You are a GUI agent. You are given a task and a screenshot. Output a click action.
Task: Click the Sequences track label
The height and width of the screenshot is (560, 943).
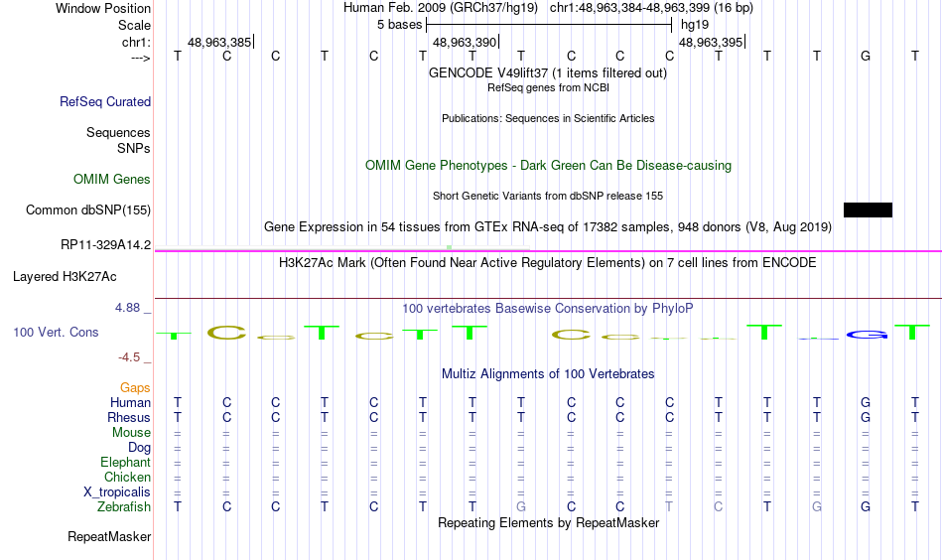click(118, 132)
